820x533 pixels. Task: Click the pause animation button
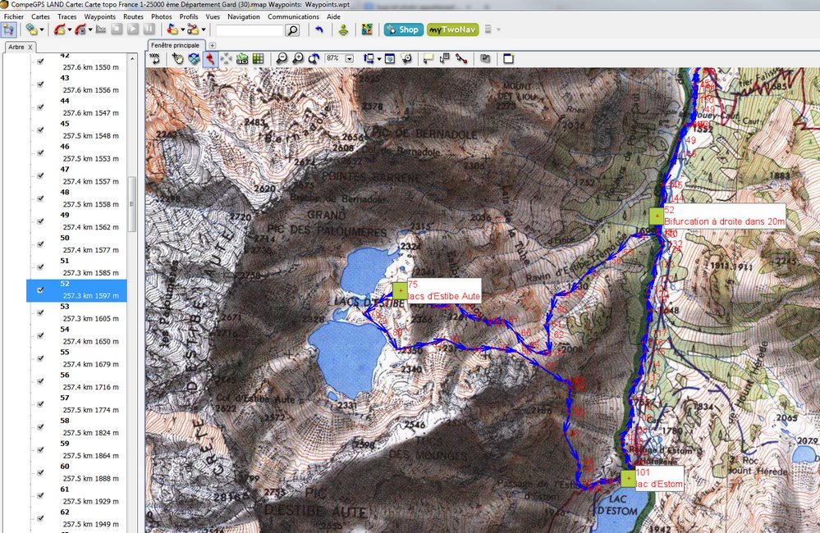[149, 30]
